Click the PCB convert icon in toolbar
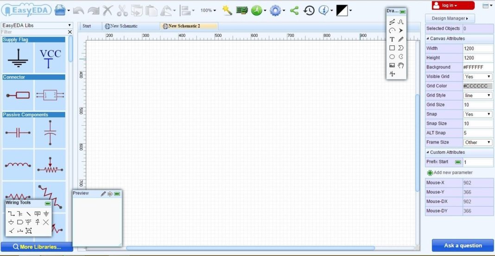 coord(241,10)
